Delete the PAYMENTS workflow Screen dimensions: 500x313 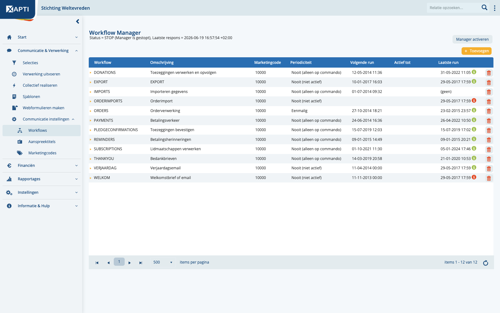coord(489,121)
